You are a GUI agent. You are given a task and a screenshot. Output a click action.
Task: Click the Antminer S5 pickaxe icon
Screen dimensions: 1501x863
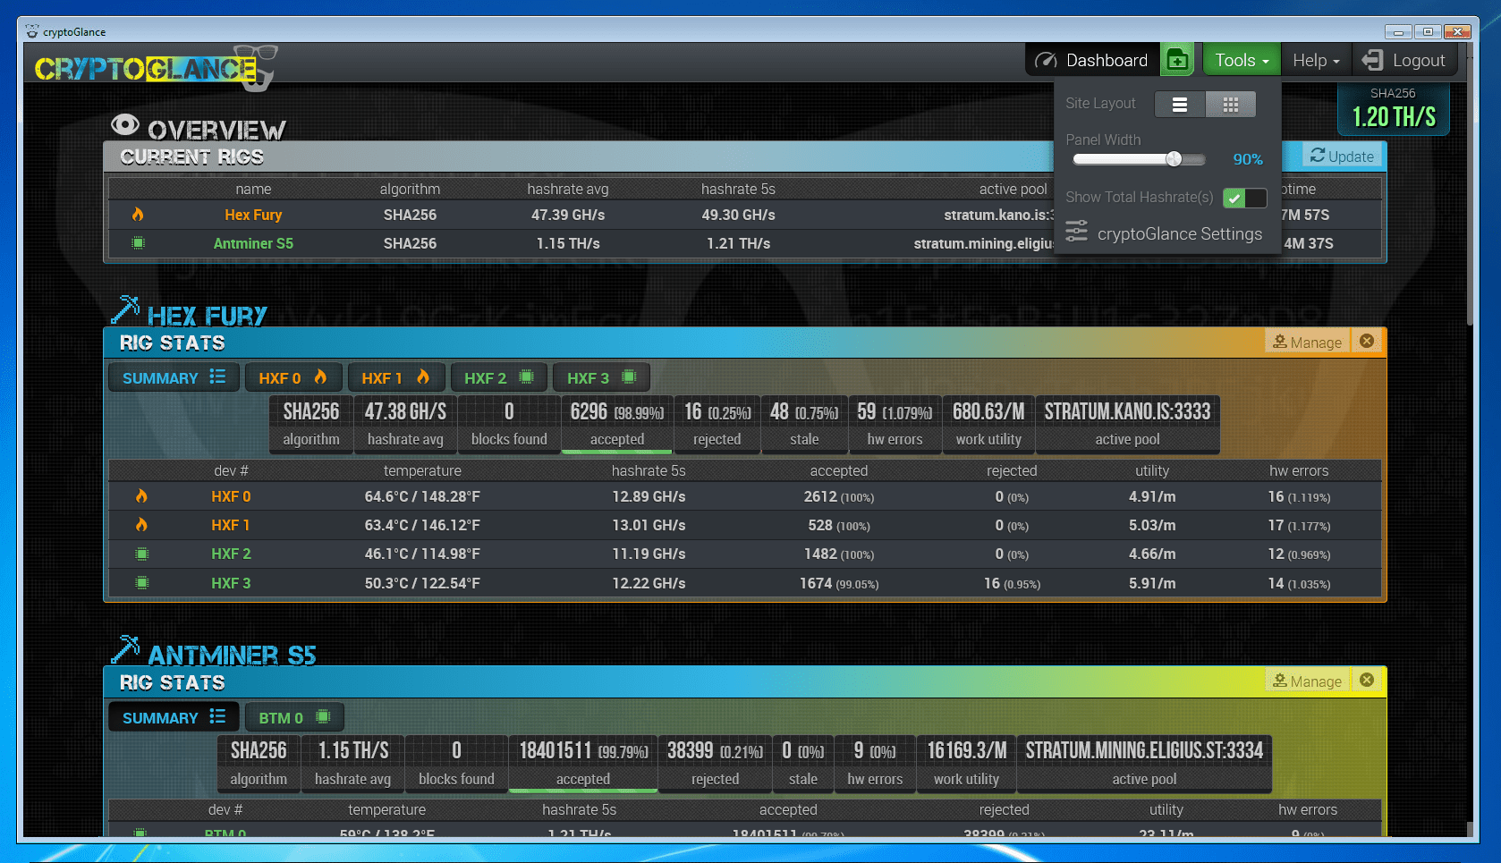(125, 649)
